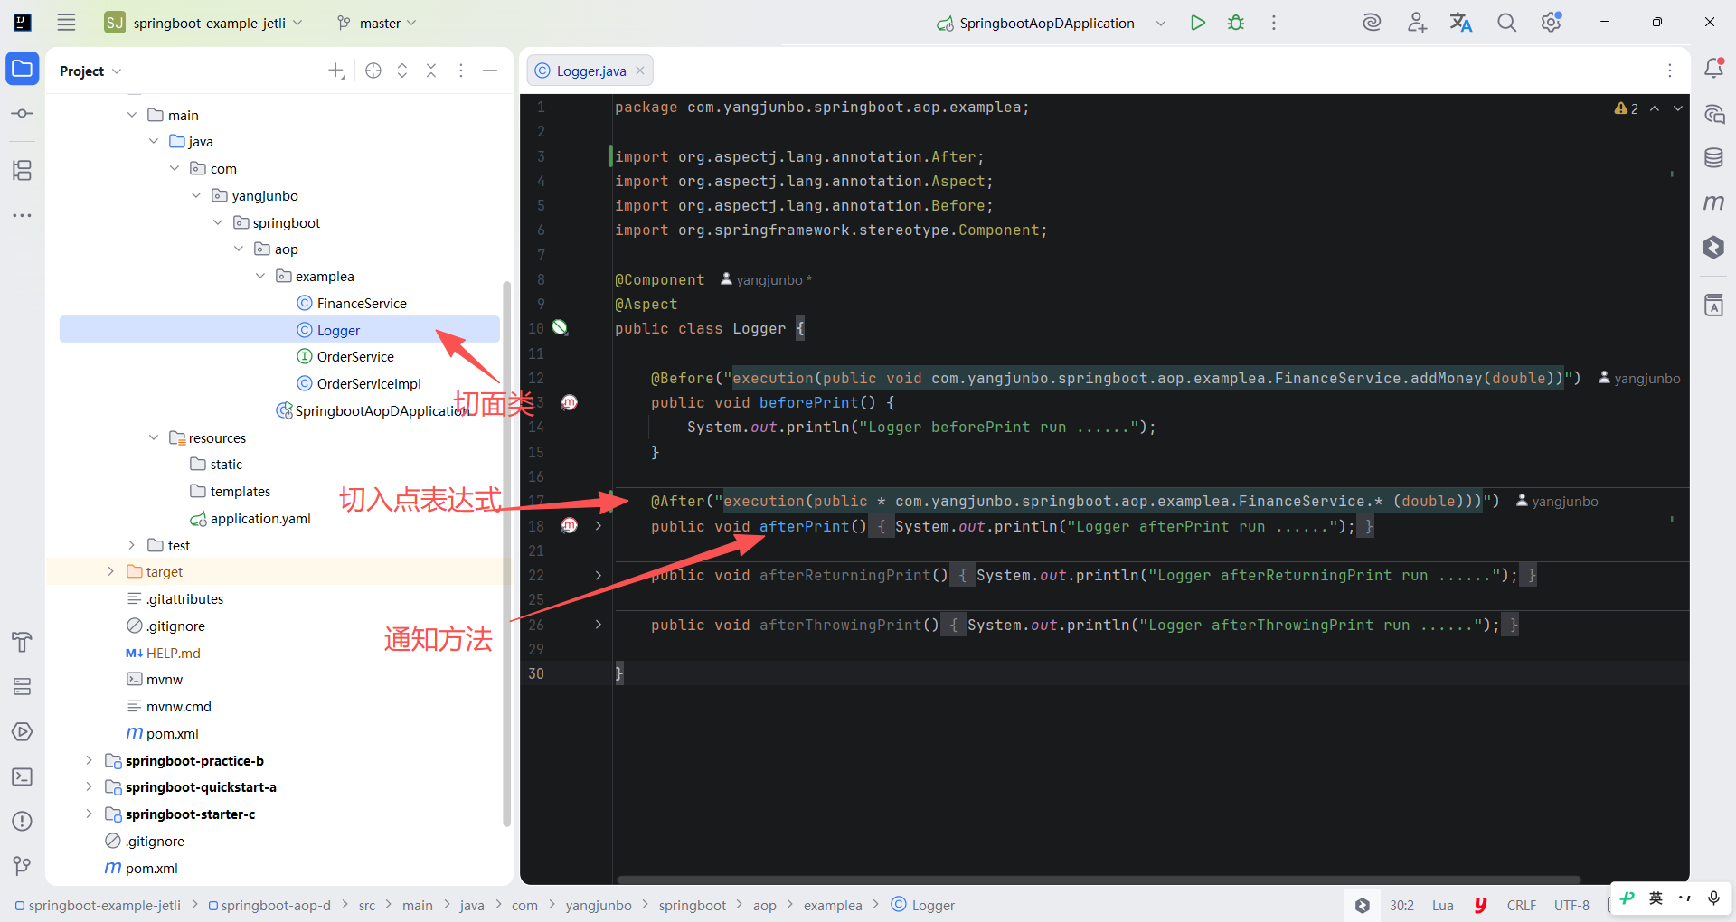
Task: Open the Project view dropdown
Action: point(90,71)
